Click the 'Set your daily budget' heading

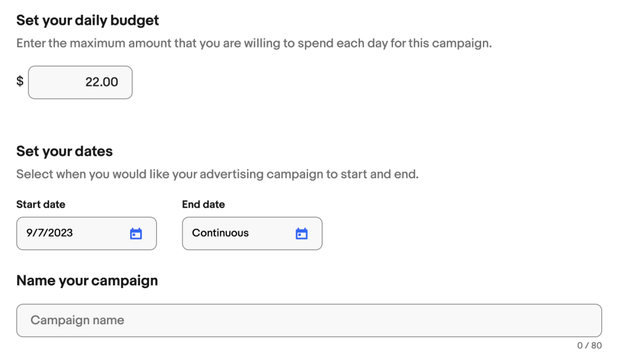[x=88, y=21]
